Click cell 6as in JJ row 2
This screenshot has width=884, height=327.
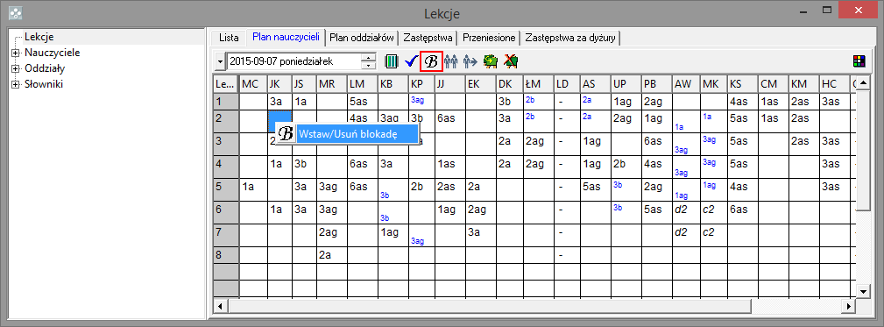pyautogui.click(x=449, y=121)
